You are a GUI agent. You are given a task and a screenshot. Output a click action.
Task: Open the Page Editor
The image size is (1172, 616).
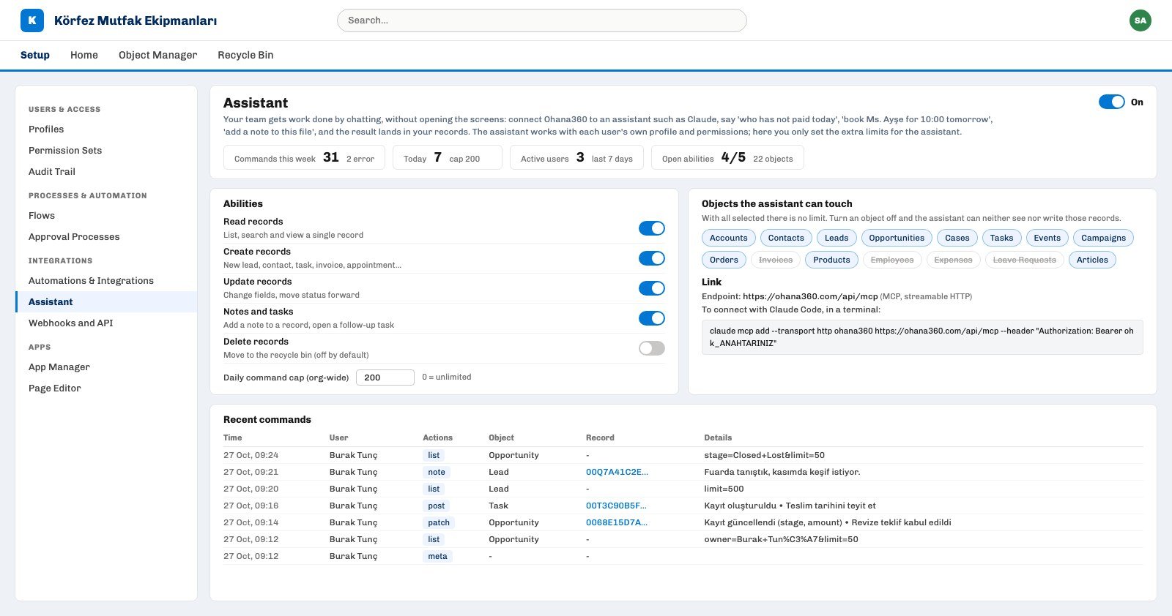click(106, 388)
